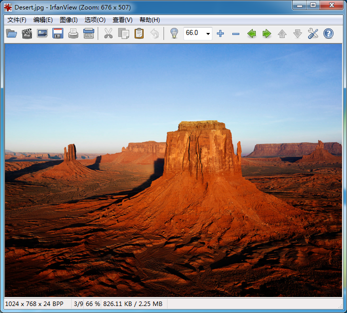Viewport: 347px width, 313px height.
Task: Click the Paste clipboard icon
Action: [x=139, y=33]
